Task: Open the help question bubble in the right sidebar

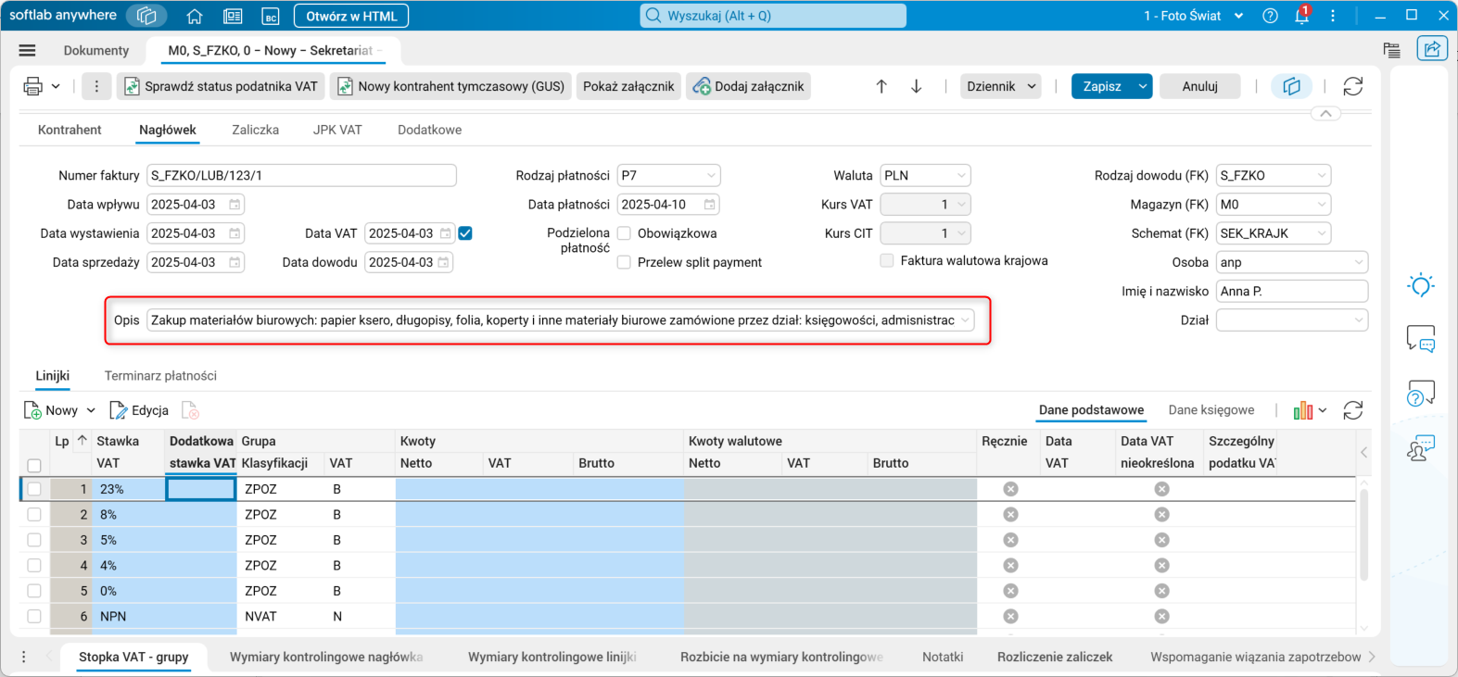Action: [1421, 394]
